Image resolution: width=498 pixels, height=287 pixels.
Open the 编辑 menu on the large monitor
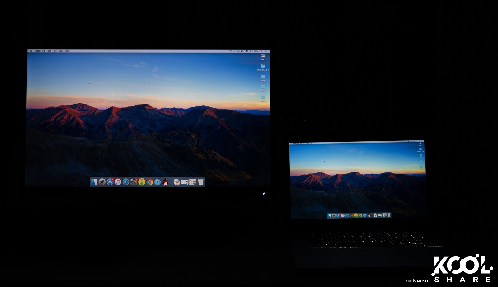click(x=49, y=51)
